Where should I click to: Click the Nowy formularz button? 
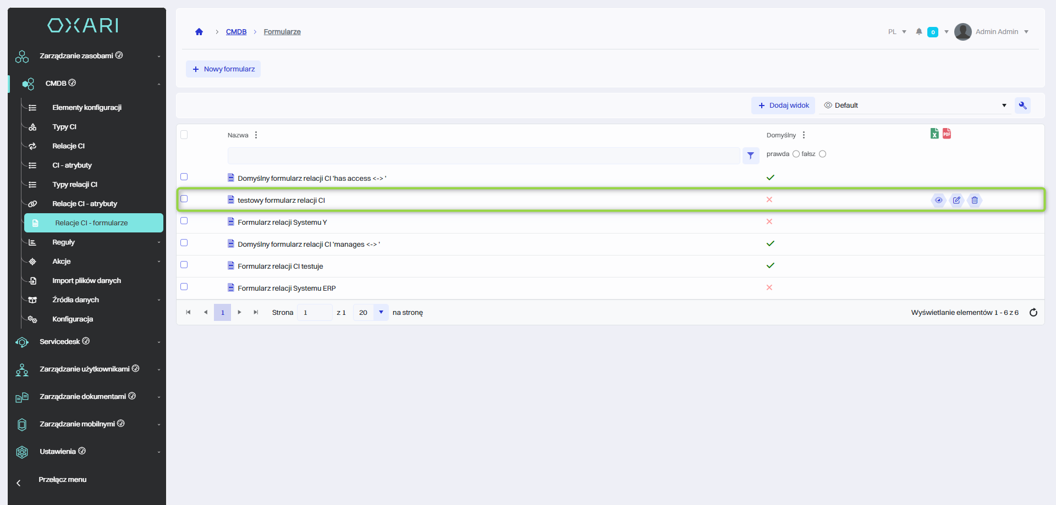[x=223, y=69]
